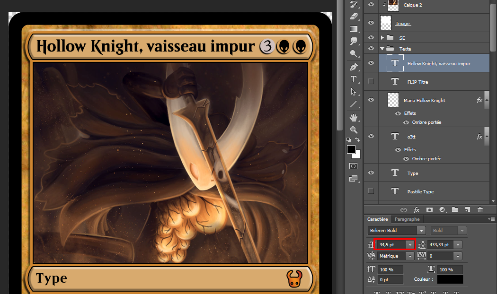Open the Beleren Bold font family dropdown

(x=421, y=231)
